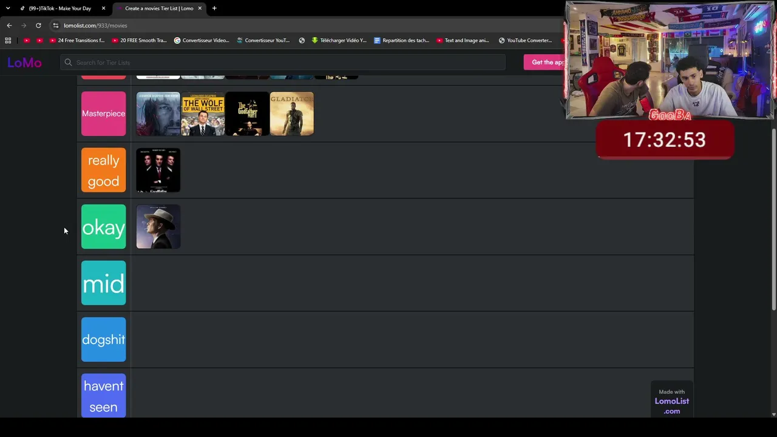Click the scrollbar down arrow

pyautogui.click(x=773, y=414)
